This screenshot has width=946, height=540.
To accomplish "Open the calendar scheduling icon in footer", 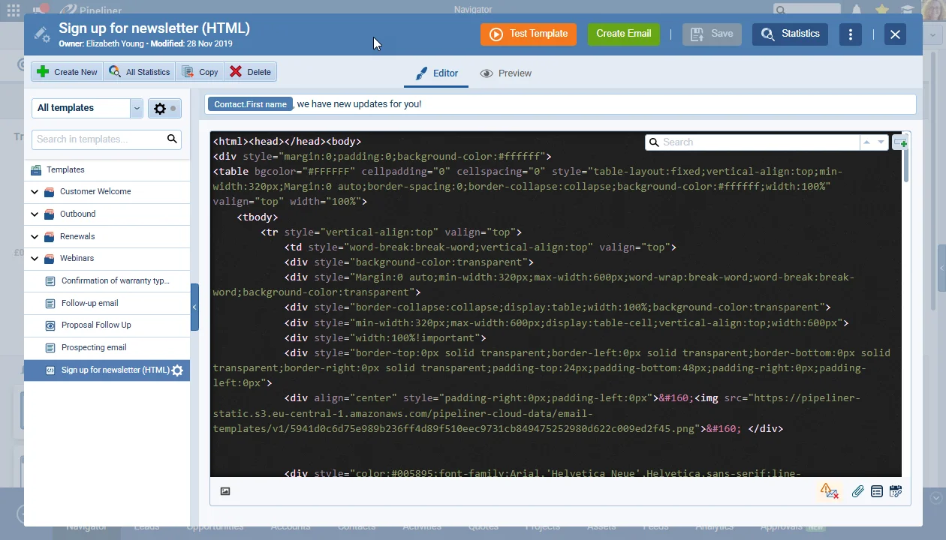I will (x=896, y=492).
